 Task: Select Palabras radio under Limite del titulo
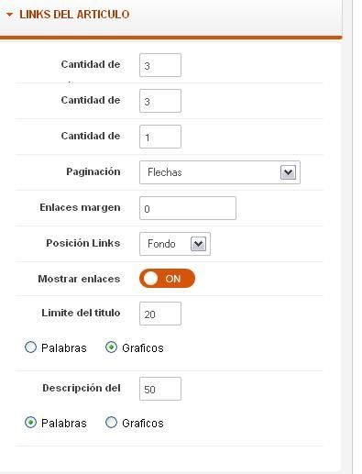point(30,347)
